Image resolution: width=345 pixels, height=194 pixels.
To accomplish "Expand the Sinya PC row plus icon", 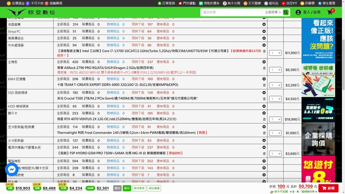I will (x=264, y=31).
